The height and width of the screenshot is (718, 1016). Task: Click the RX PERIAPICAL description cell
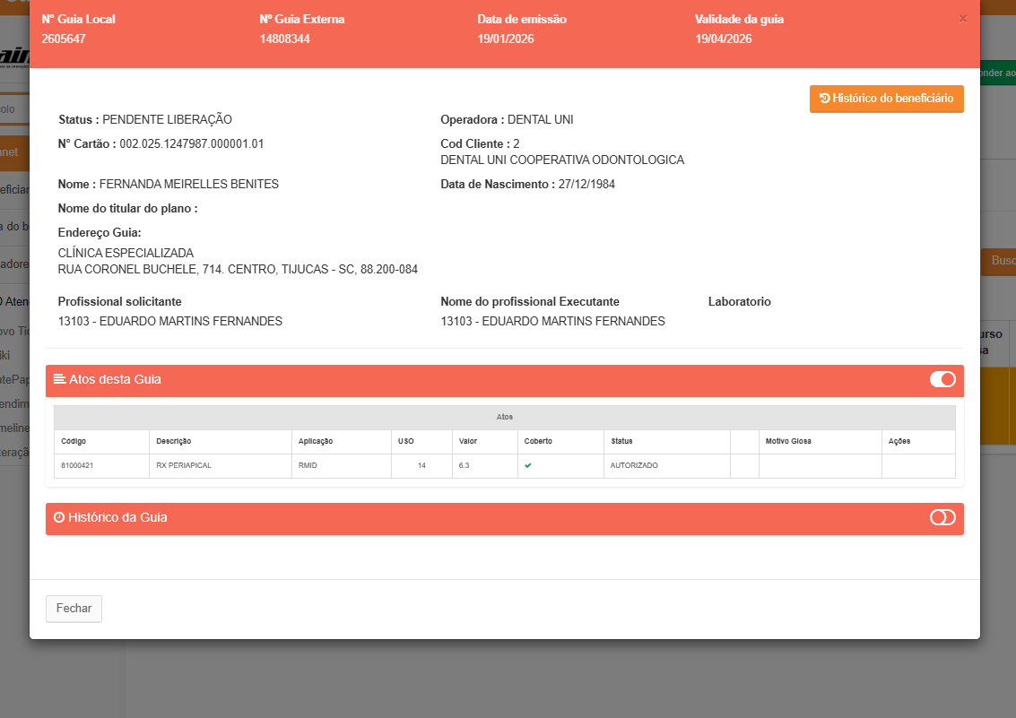coord(184,465)
